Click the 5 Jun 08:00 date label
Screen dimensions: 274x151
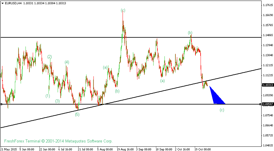coord(27,149)
